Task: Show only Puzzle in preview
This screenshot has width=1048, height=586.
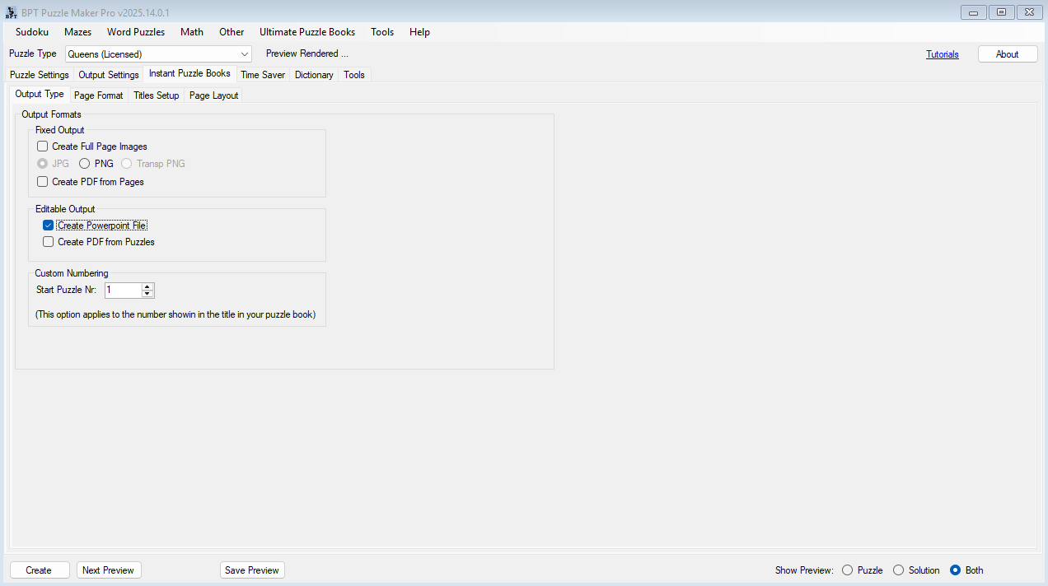Action: click(848, 570)
